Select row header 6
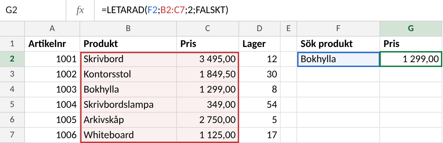Viewport: 443px width, 143px height. 12,120
